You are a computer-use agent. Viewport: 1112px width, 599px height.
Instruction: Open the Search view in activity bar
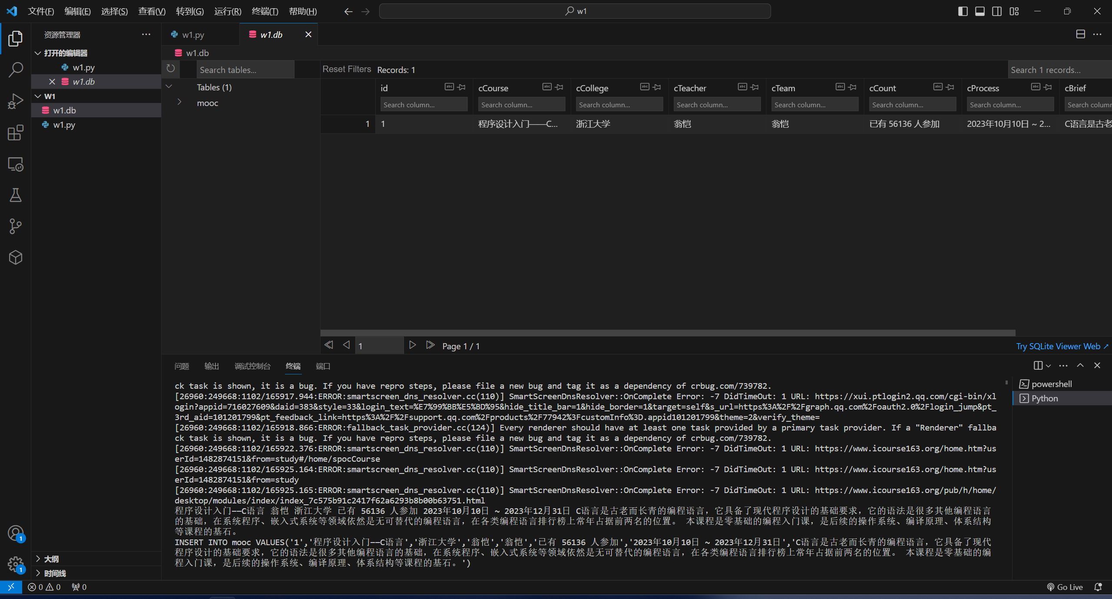pos(16,69)
